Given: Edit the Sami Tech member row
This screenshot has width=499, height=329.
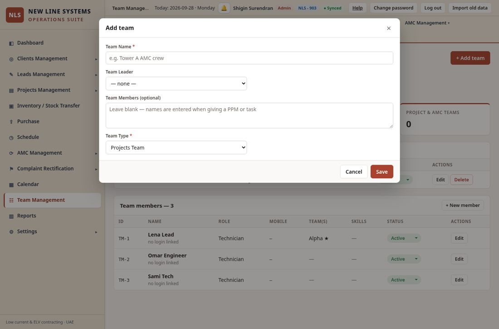Looking at the screenshot, I should (x=459, y=280).
